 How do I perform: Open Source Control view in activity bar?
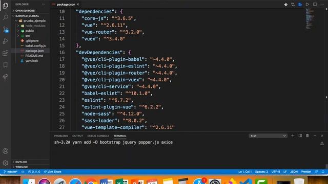[6, 30]
